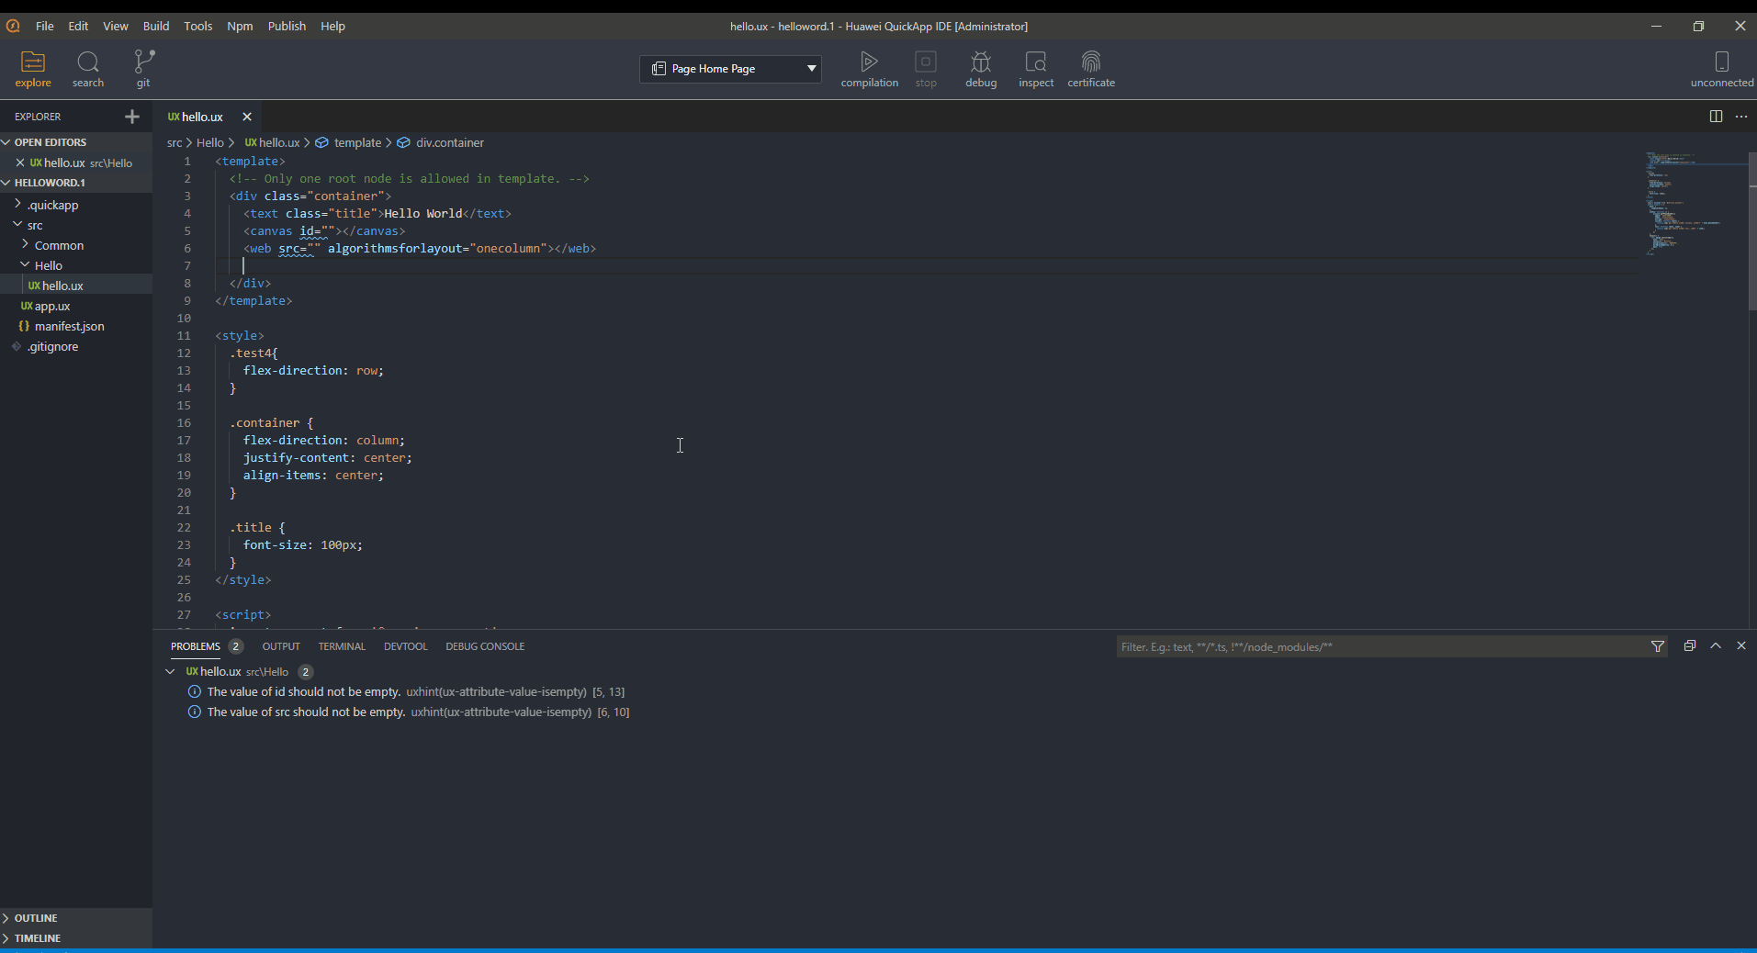The width and height of the screenshot is (1757, 953).
Task: Switch to the DEBUG CONSOLE tab
Action: click(485, 646)
